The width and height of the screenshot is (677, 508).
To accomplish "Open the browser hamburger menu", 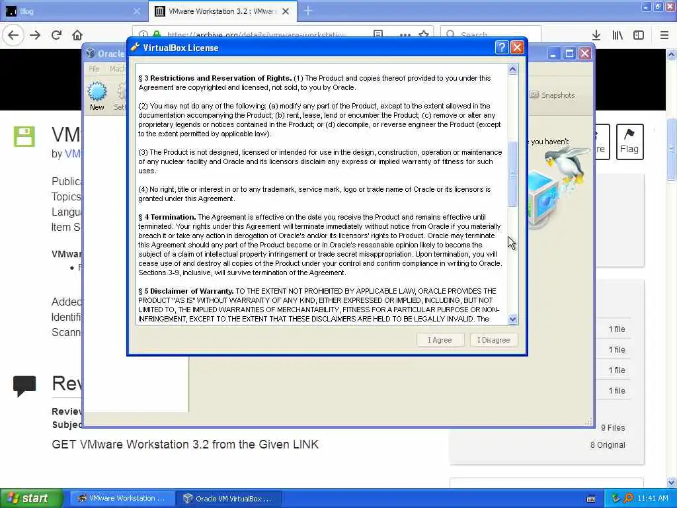I will click(664, 35).
